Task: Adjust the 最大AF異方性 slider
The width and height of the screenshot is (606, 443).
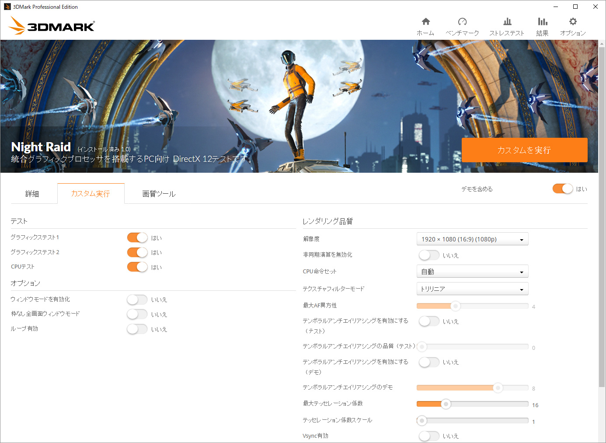Action: click(472, 306)
